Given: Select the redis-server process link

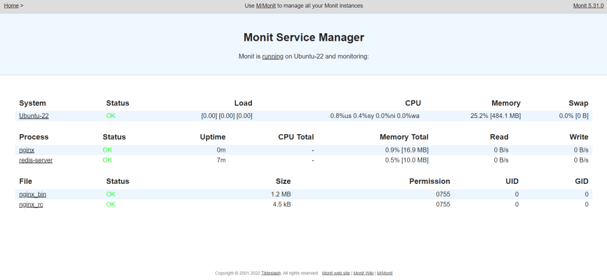Looking at the screenshot, I should click(36, 160).
